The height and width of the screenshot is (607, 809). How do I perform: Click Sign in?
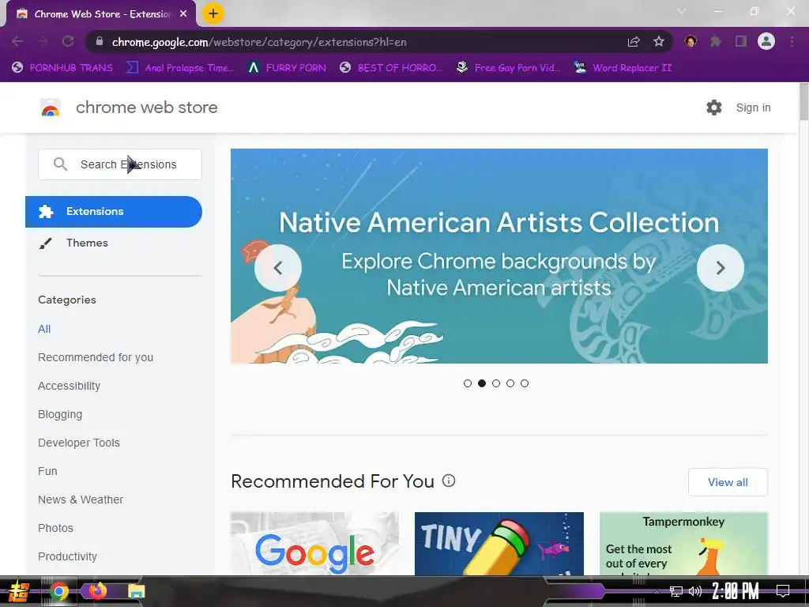[753, 107]
